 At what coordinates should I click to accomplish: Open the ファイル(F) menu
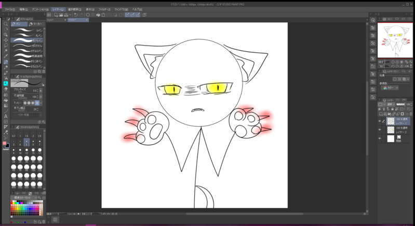(9, 9)
